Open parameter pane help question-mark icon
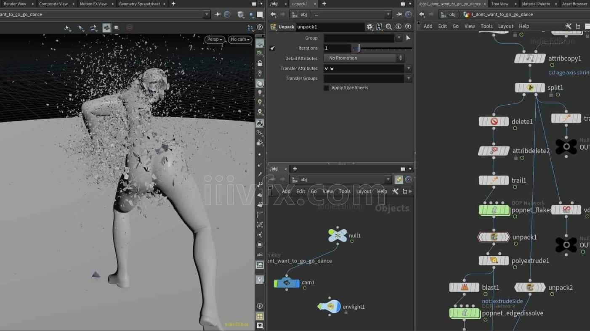590x331 pixels. click(408, 26)
